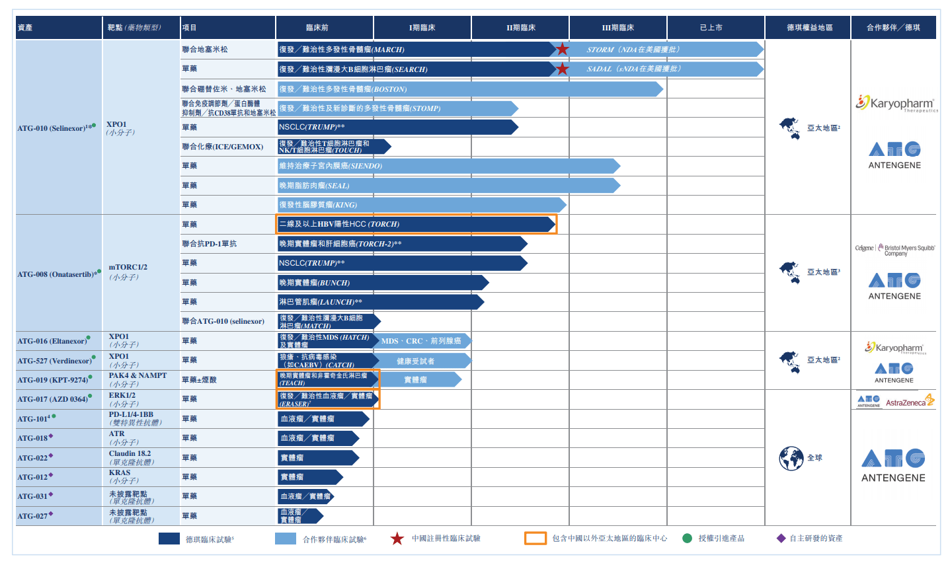Click the Karyopharm logo beside the ATG-010 section
Viewport: 950px width, 561px height.
point(896,103)
